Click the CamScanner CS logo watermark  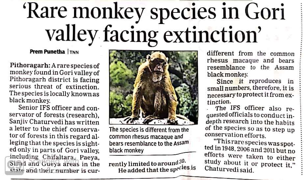14,166
